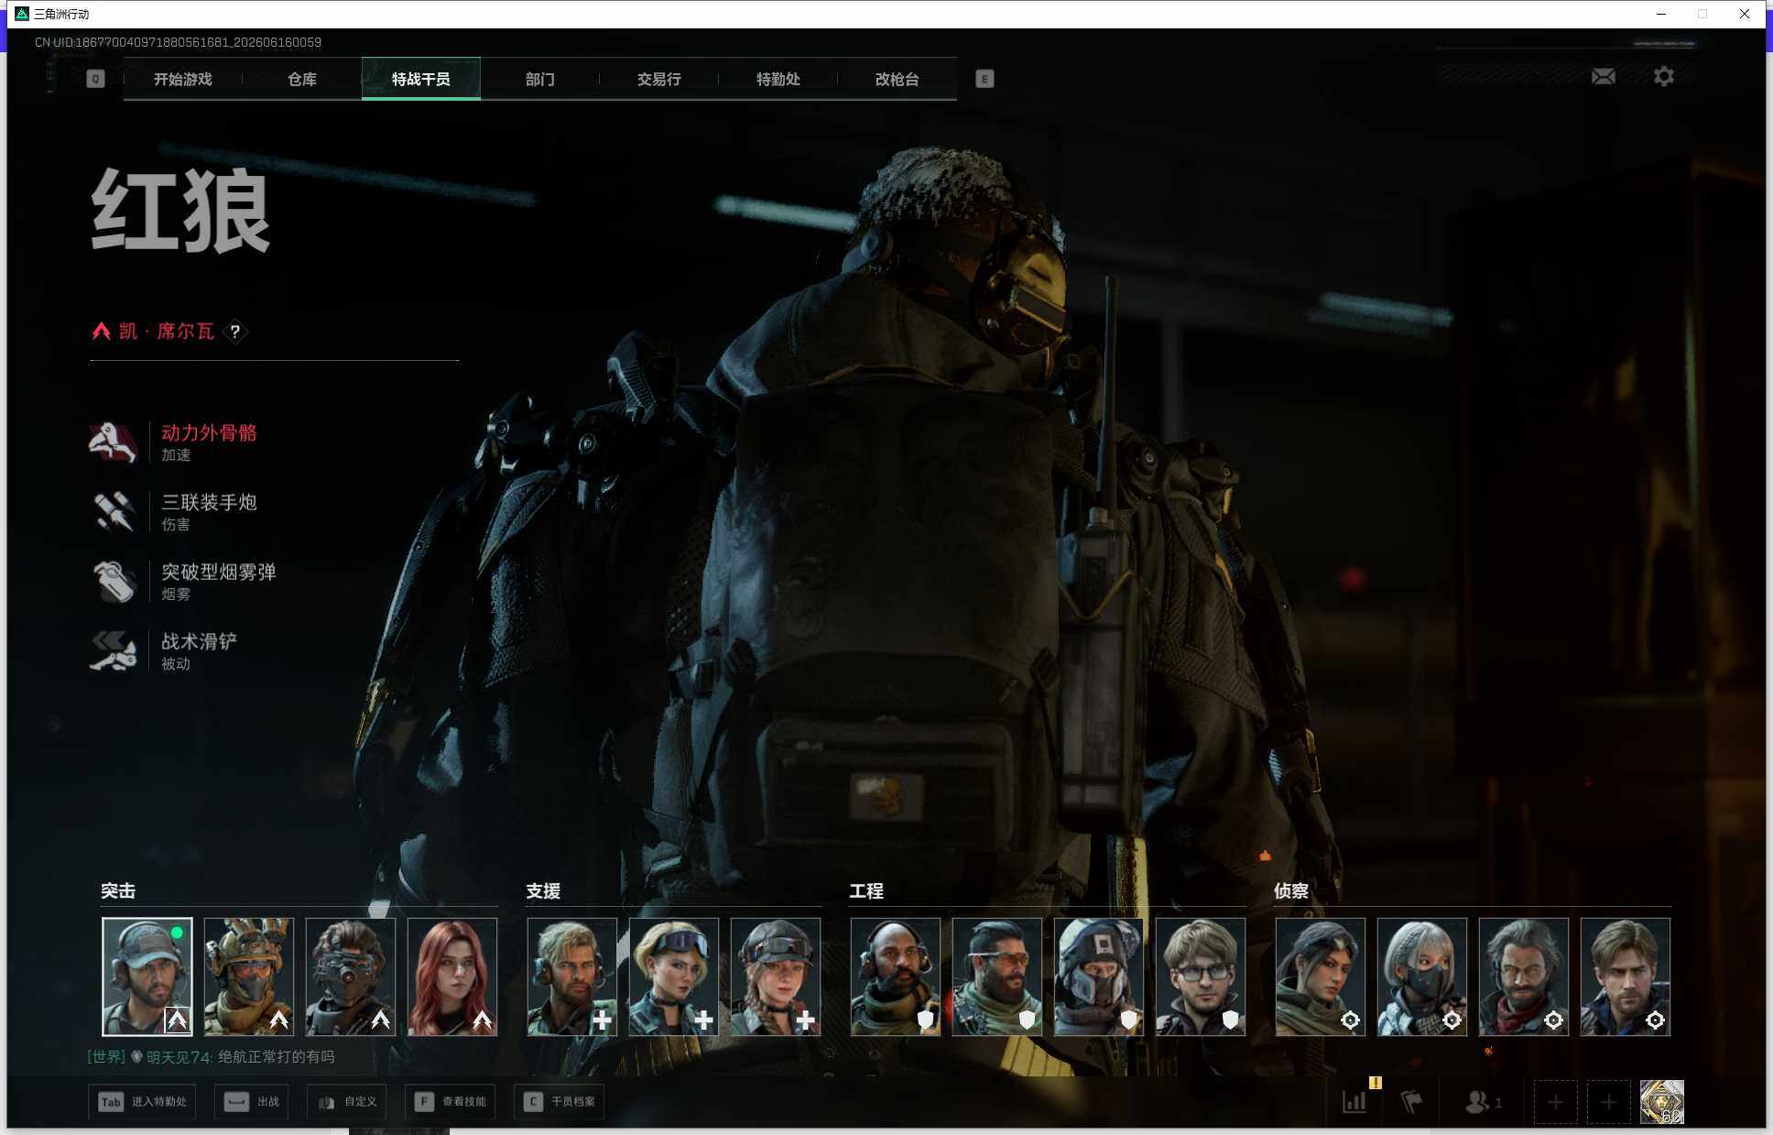Click the E key next-tab icon
This screenshot has width=1773, height=1135.
984,79
